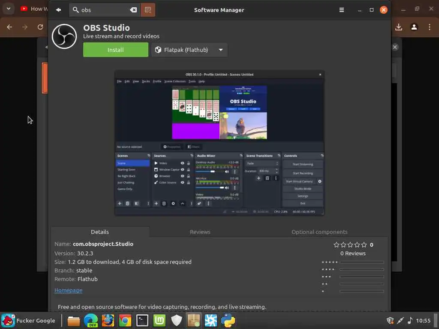439x329 pixels.
Task: Open the blue snowflake app in taskbar
Action: 211,320
